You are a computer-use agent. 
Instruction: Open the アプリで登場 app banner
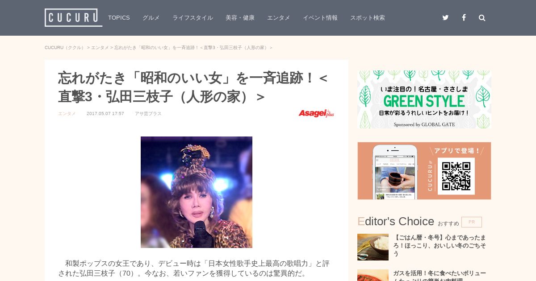click(424, 171)
